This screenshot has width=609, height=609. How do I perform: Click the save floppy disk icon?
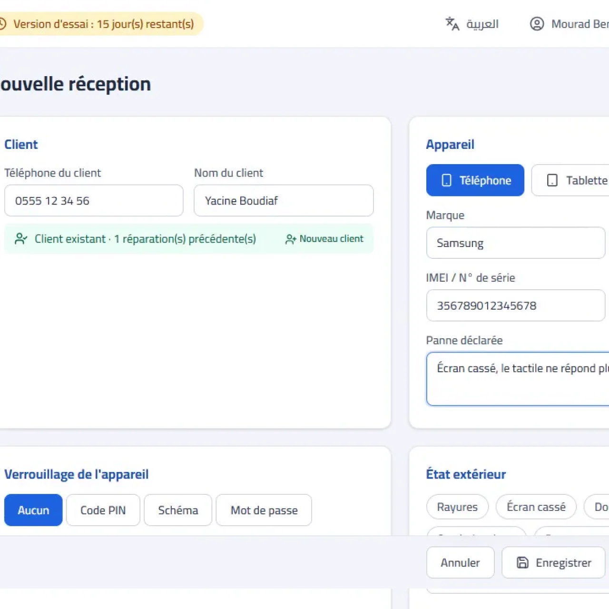pos(522,563)
